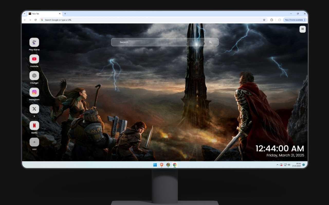
Task: Bookmark this page with the star icon
Action: [x=264, y=20]
